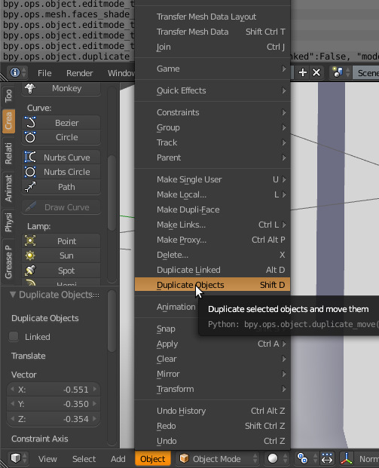Select Undo from the Object menu

pos(212,441)
